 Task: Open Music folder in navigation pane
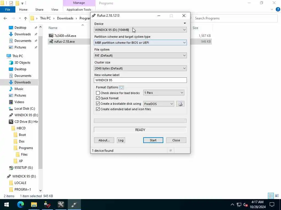point(19,89)
